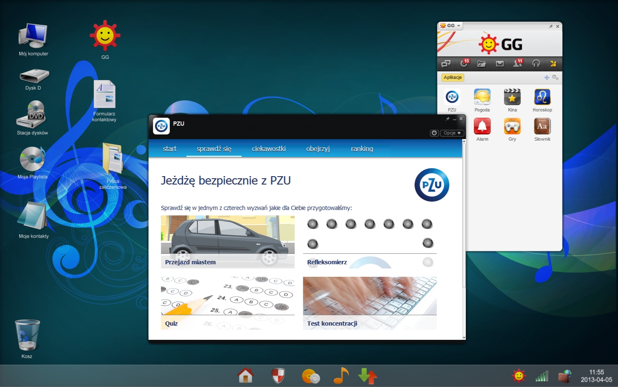This screenshot has width=618, height=387.
Task: Open the Słownik dictionary app
Action: 542,126
